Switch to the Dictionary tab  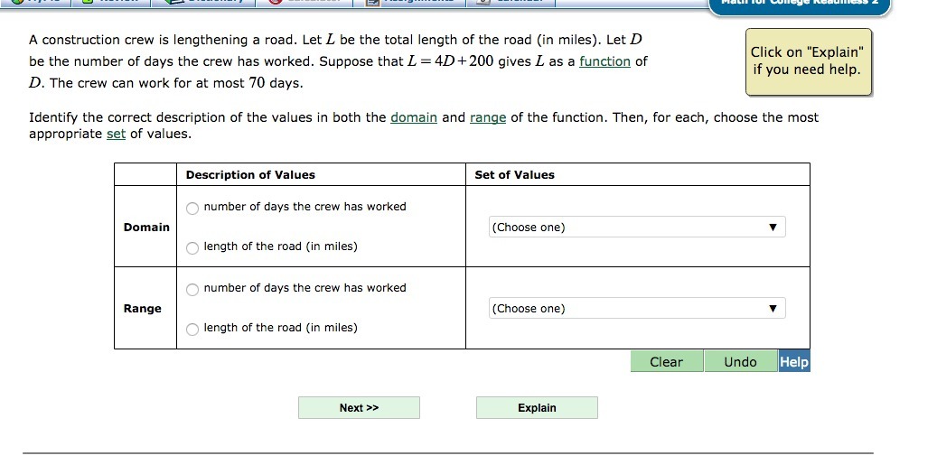[203, 3]
